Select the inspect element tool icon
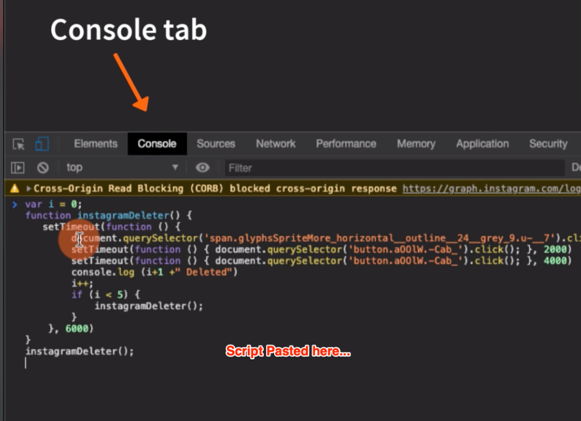Viewport: 581px width, 421px height. 18,144
